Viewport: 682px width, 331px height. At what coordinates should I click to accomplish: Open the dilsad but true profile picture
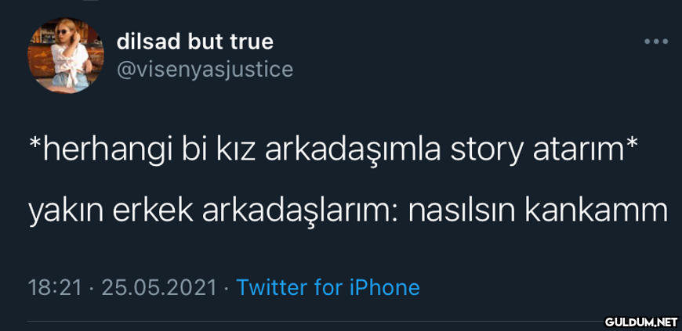click(66, 56)
